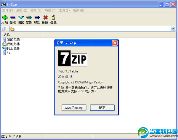
Task: Click the 复制 (Copy) arrow icon
Action: [29, 17]
